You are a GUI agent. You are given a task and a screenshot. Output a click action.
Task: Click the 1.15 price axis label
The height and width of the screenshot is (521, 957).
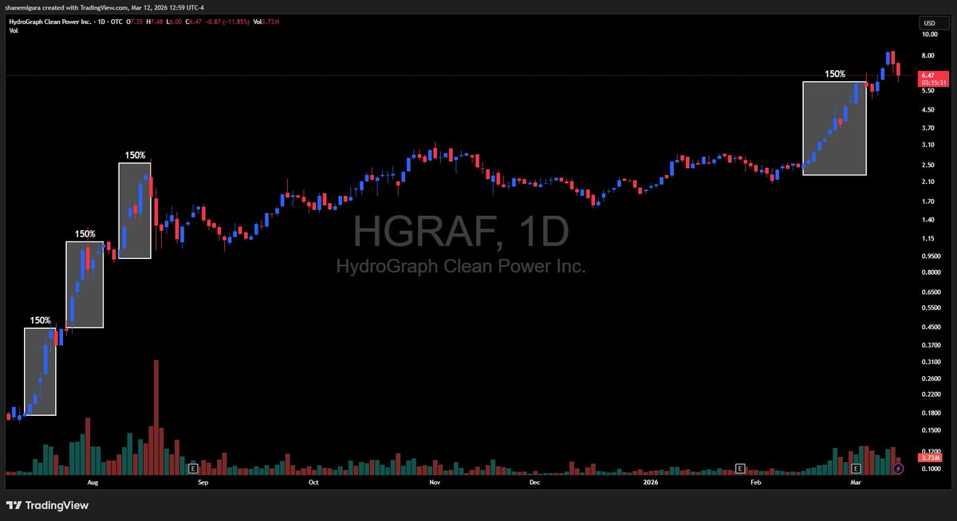click(929, 239)
